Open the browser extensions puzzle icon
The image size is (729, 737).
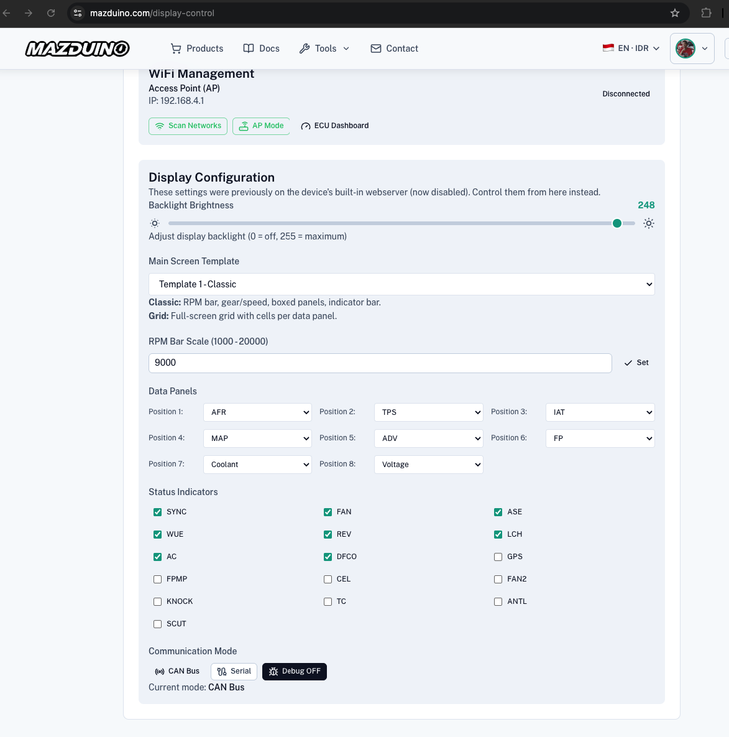tap(706, 13)
